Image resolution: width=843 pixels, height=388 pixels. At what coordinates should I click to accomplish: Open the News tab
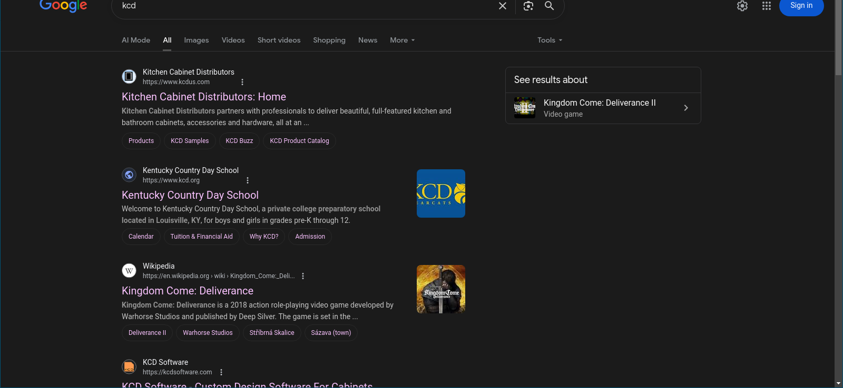tap(368, 40)
